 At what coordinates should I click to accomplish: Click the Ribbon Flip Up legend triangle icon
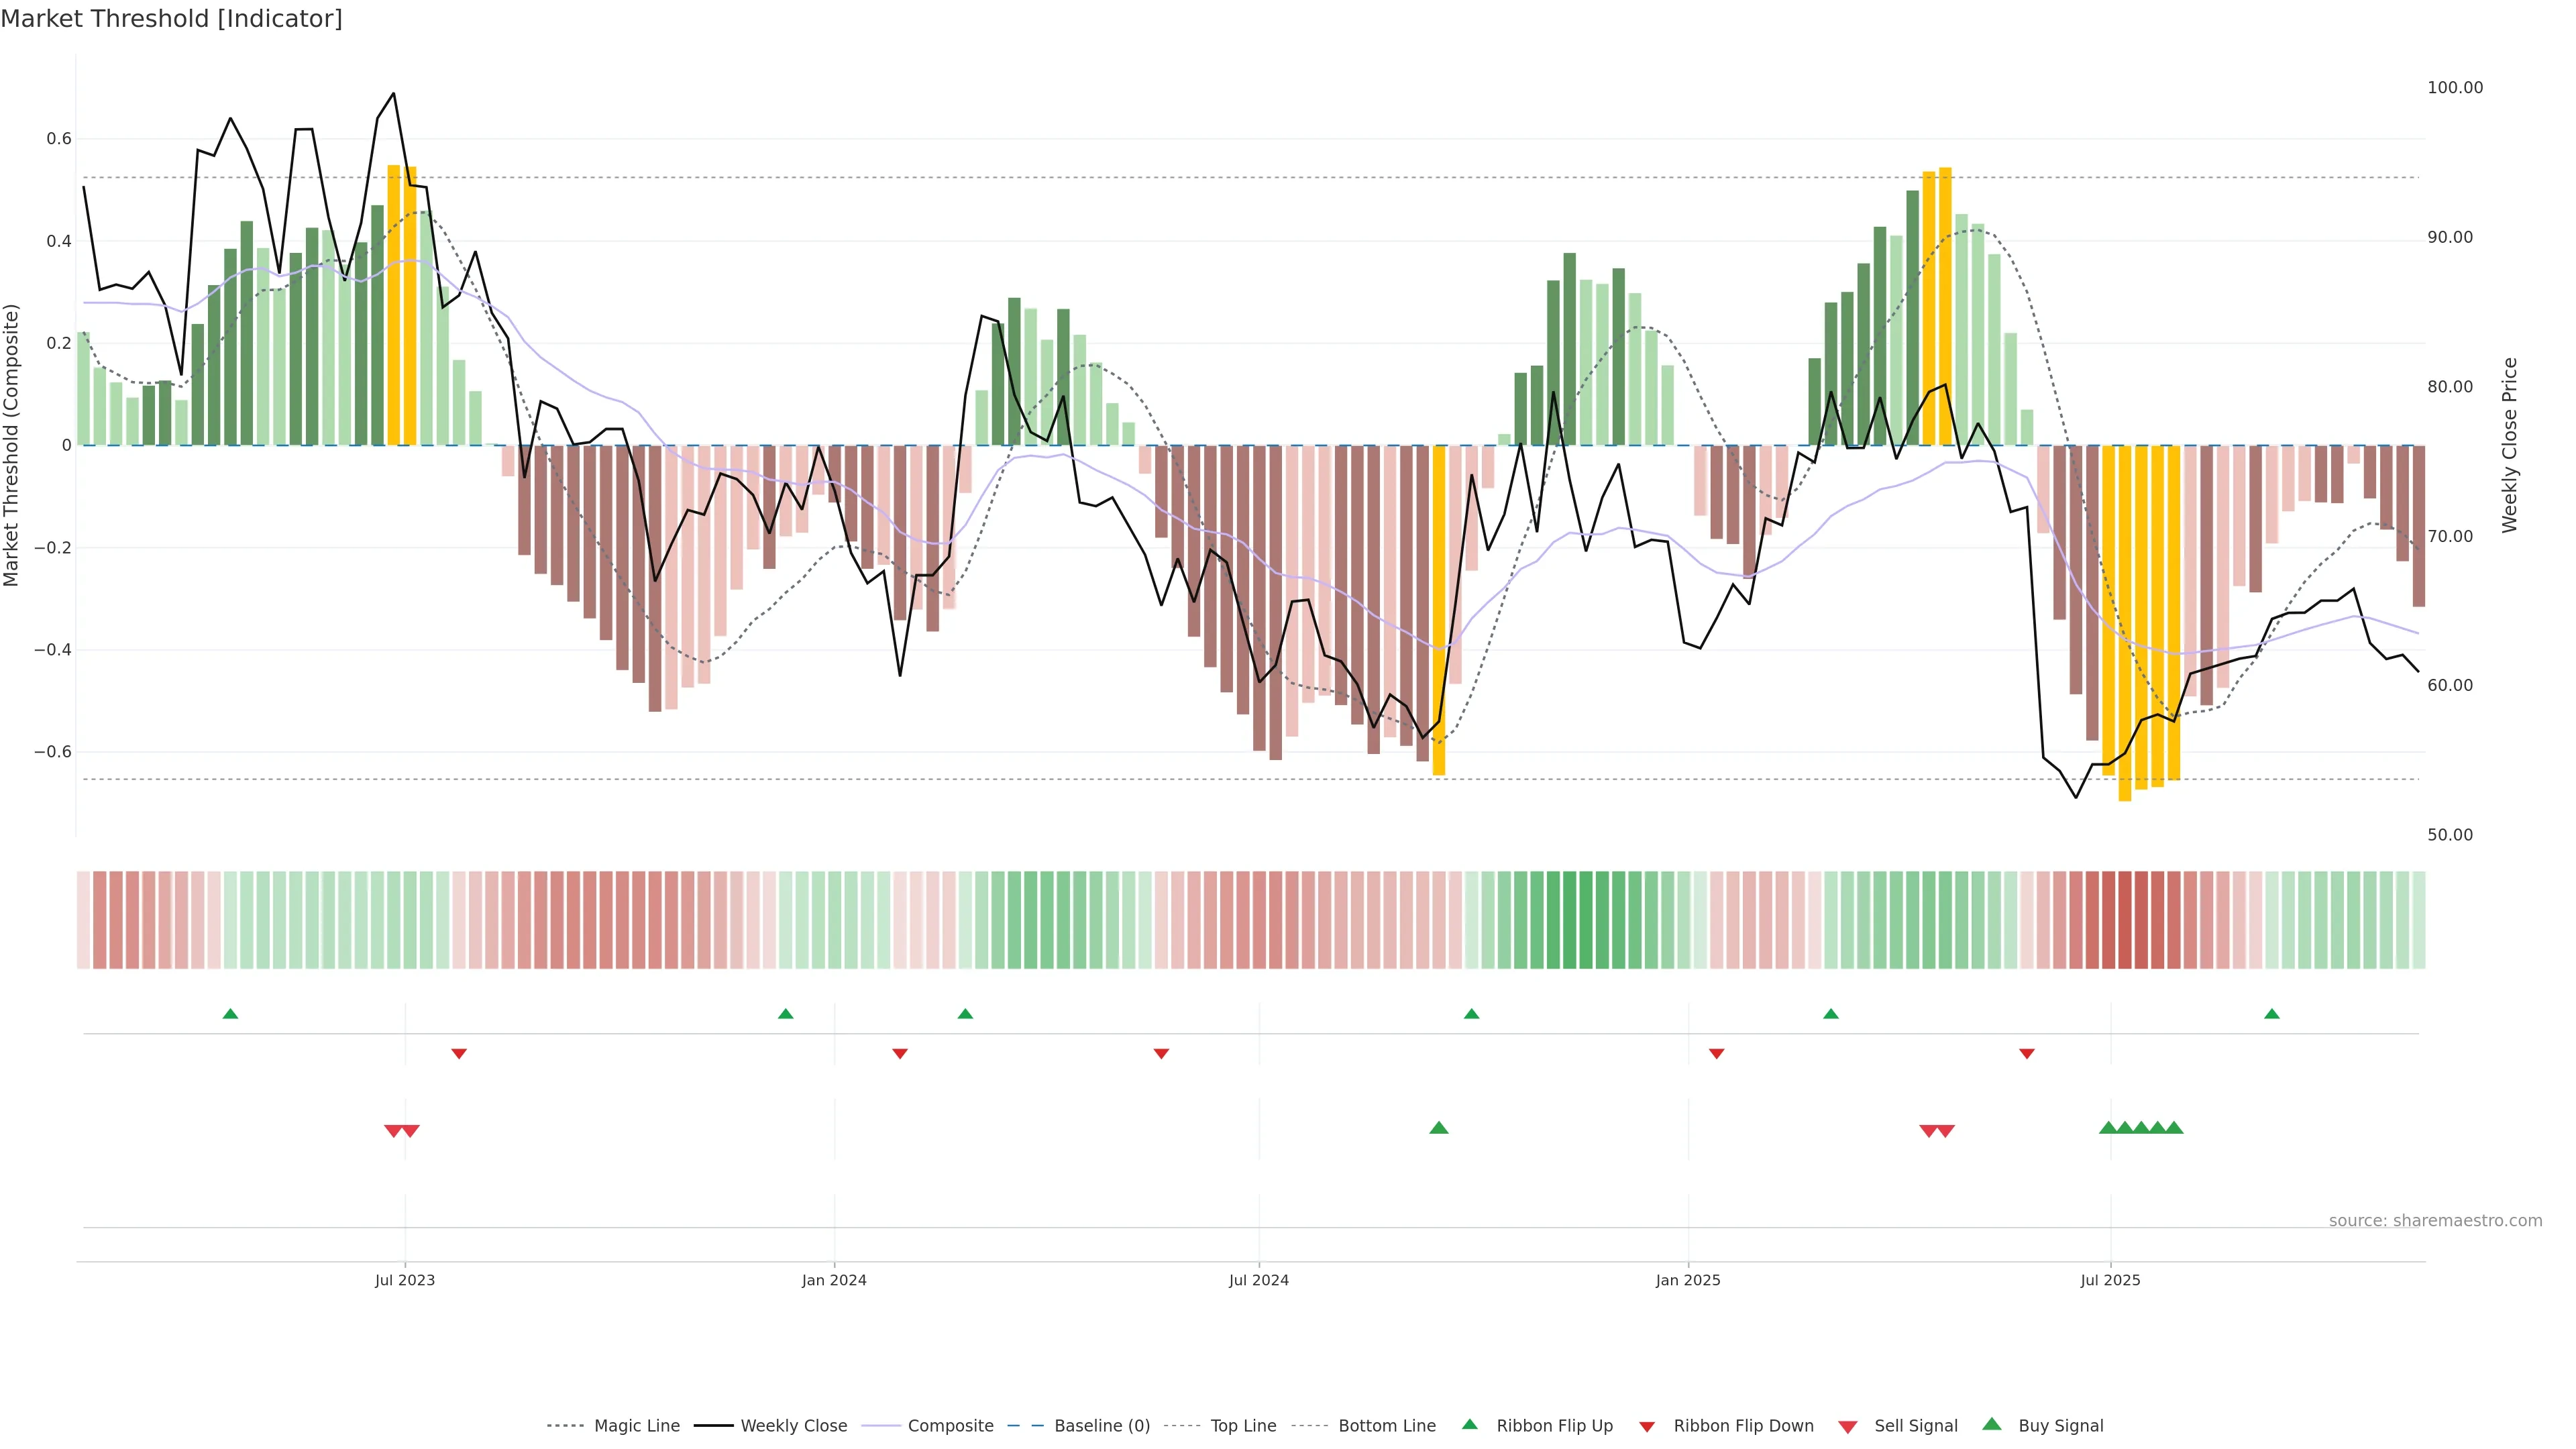click(x=1469, y=1424)
